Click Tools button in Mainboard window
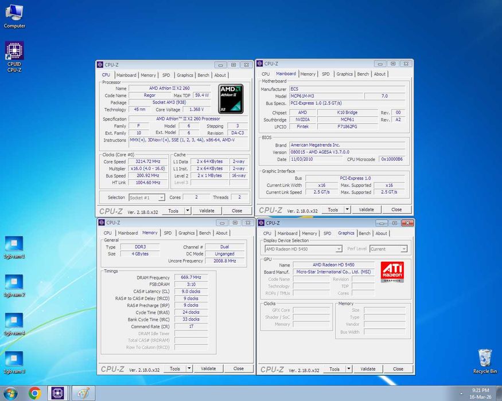This screenshot has height=401, width=502. [333, 210]
